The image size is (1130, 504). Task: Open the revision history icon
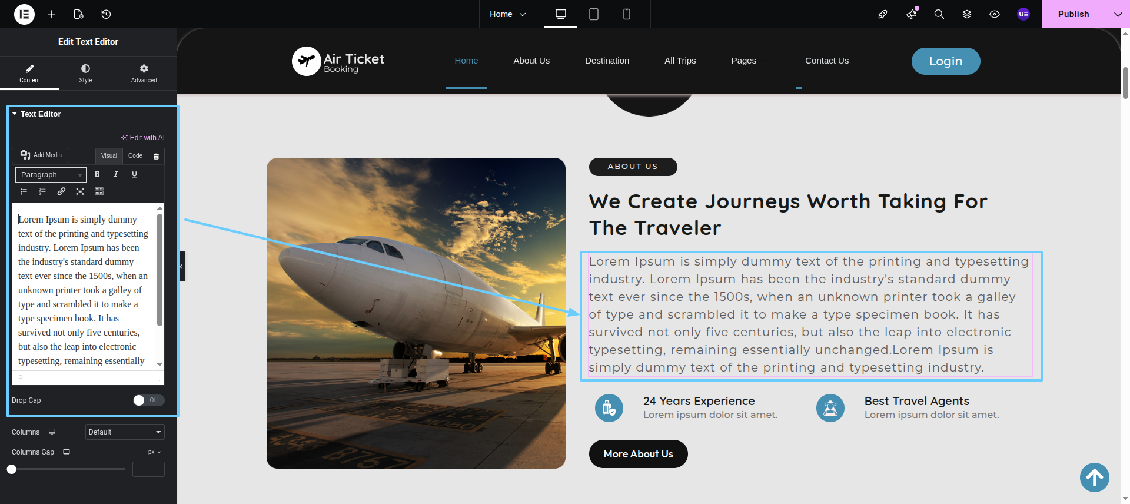tap(106, 14)
